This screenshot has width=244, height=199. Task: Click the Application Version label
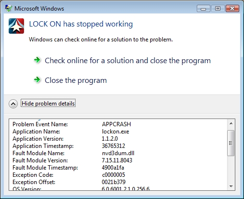point(38,139)
